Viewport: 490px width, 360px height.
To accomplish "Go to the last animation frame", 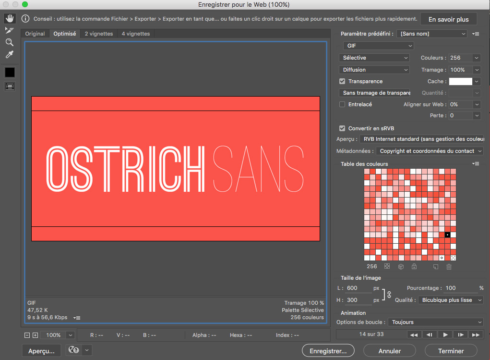I will [475, 335].
